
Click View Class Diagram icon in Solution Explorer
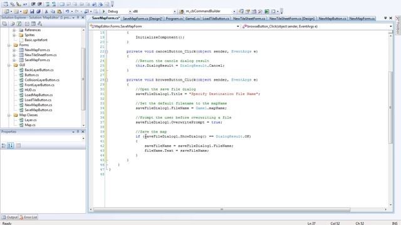[x=39, y=24]
